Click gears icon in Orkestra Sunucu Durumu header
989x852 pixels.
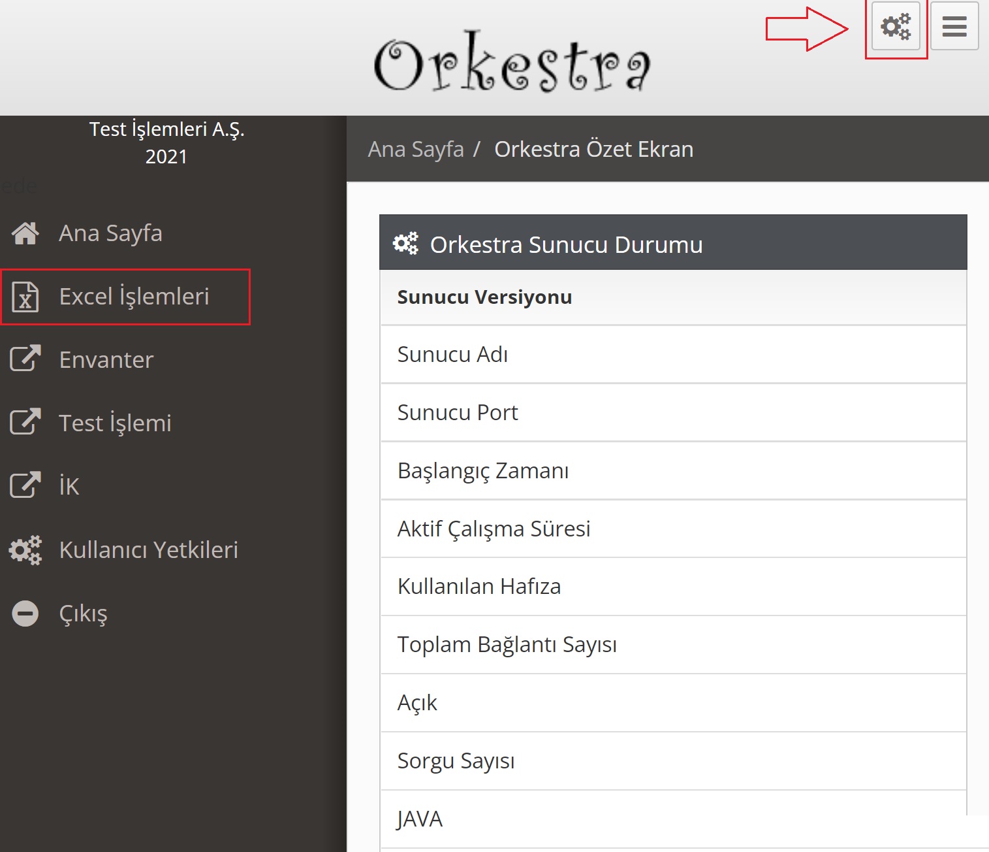405,244
